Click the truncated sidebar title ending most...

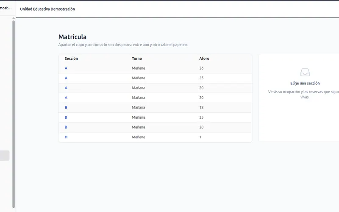(x=6, y=8)
